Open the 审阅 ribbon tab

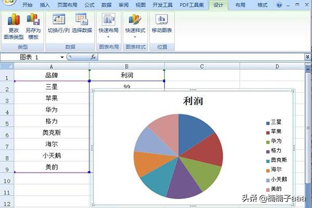tap(124, 5)
